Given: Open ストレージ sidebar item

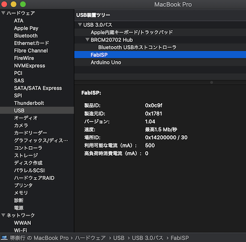Looking at the screenshot, I should point(26,155).
